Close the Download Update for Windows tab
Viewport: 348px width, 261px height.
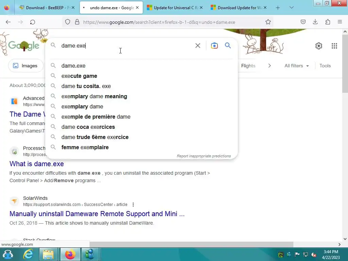point(265,7)
